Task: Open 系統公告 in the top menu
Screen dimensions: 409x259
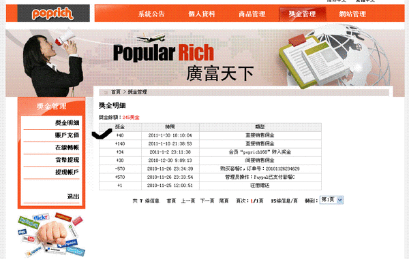Action: pyautogui.click(x=151, y=14)
